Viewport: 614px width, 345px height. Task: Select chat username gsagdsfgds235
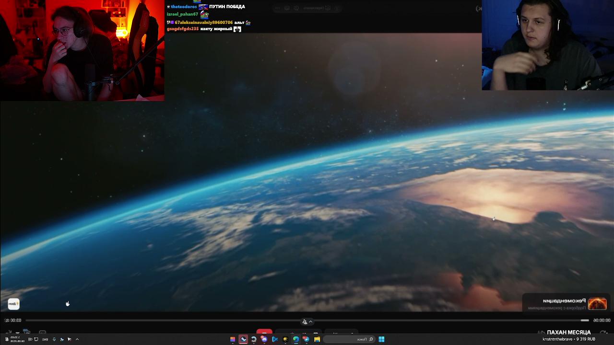(x=183, y=29)
